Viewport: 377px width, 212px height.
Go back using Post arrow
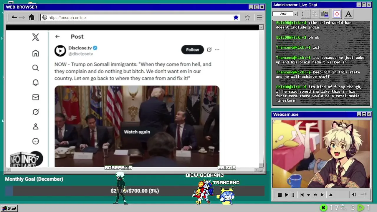click(x=57, y=37)
